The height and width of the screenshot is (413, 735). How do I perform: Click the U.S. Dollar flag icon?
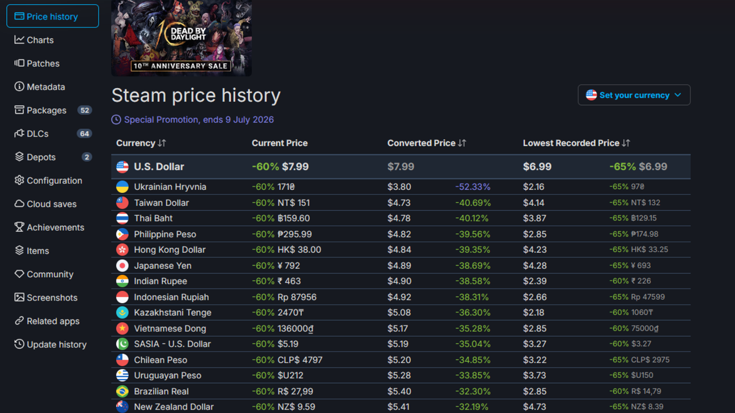[x=122, y=166]
